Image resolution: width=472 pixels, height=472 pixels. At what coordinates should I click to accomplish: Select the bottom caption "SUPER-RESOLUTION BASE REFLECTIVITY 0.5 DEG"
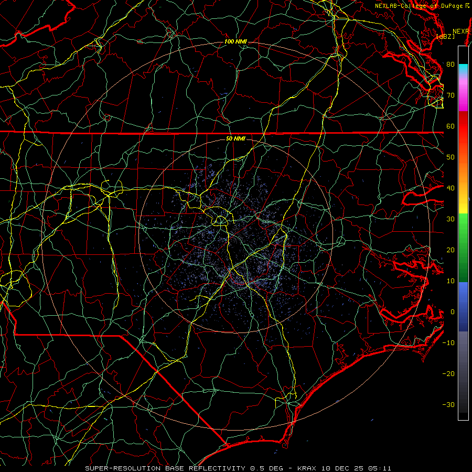tap(184, 468)
